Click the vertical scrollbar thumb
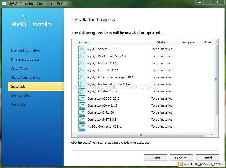Screen dimensions: 226x168 coord(216,79)
